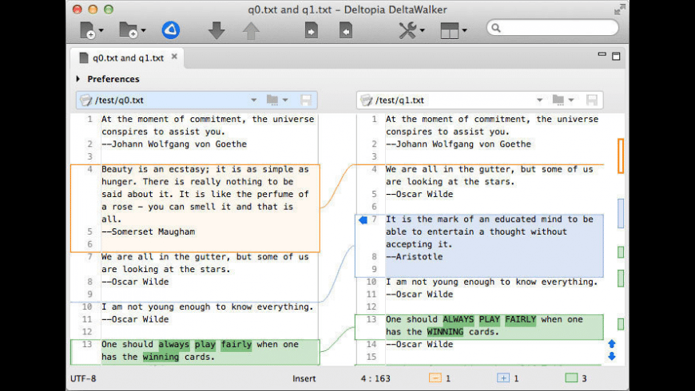Viewport: 695px width, 391px height.
Task: Close the q0.txt and q1.txt tab
Action: 174,57
